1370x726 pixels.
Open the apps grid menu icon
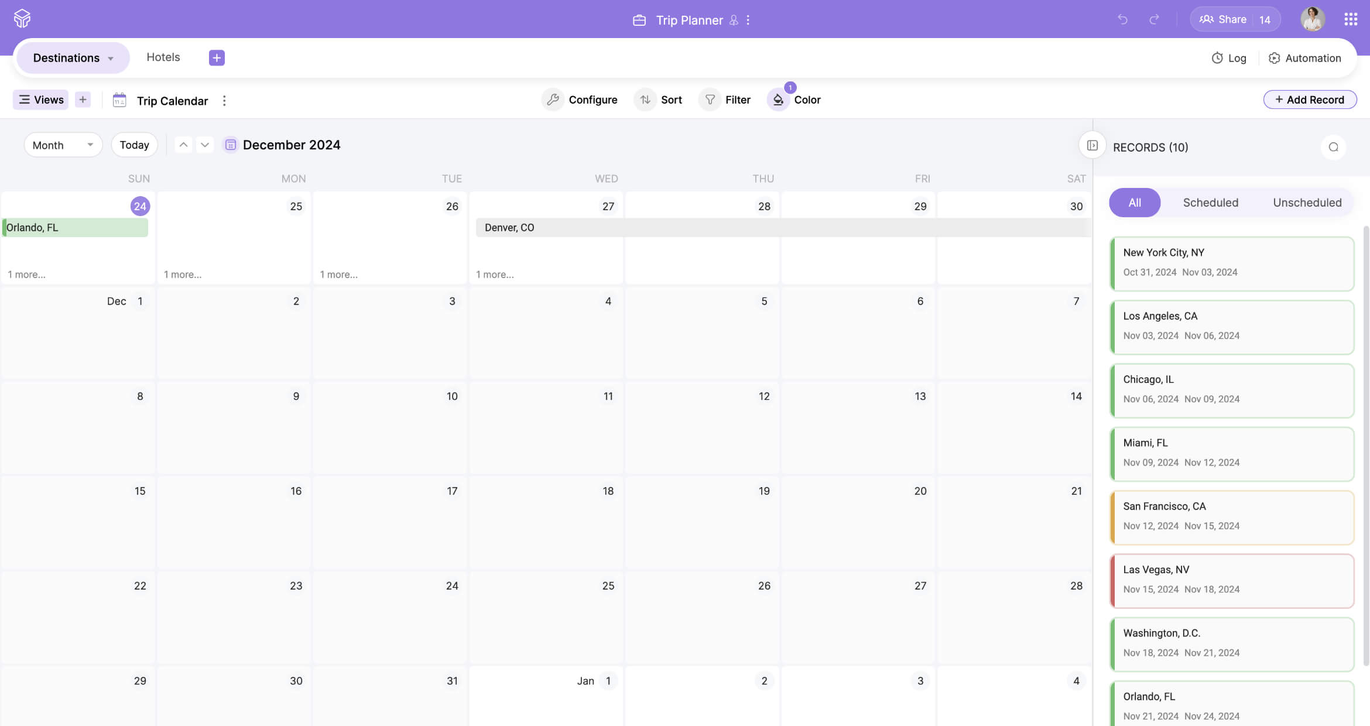(x=1351, y=19)
